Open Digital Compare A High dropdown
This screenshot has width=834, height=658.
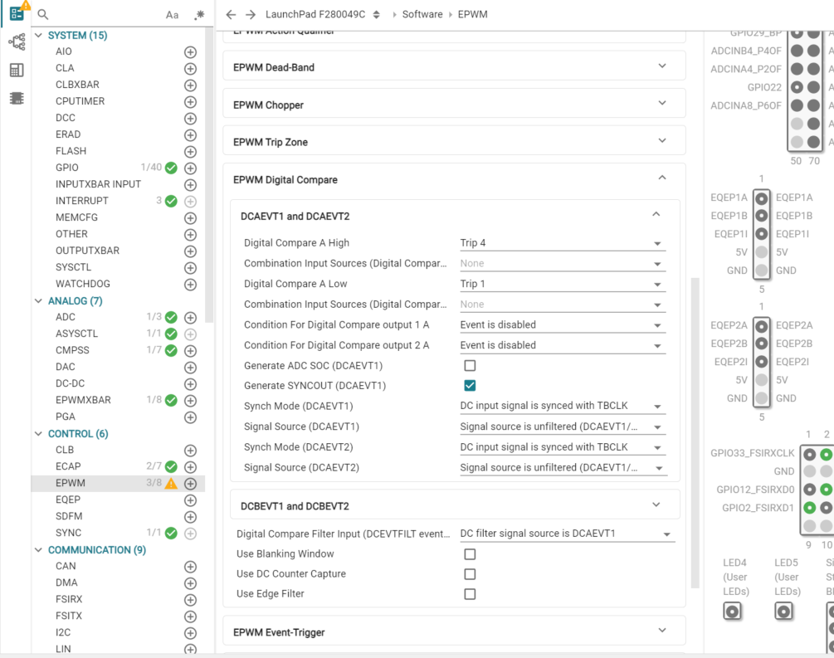(563, 243)
